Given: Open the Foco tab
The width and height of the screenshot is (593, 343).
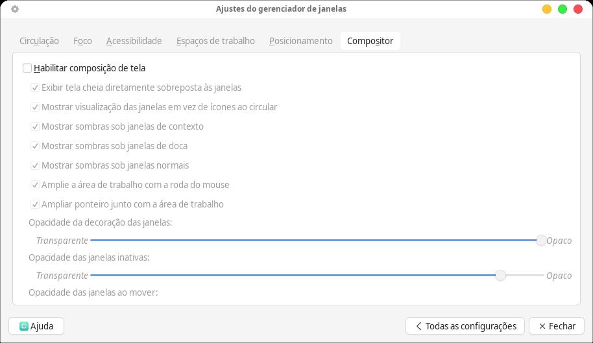Looking at the screenshot, I should (82, 41).
